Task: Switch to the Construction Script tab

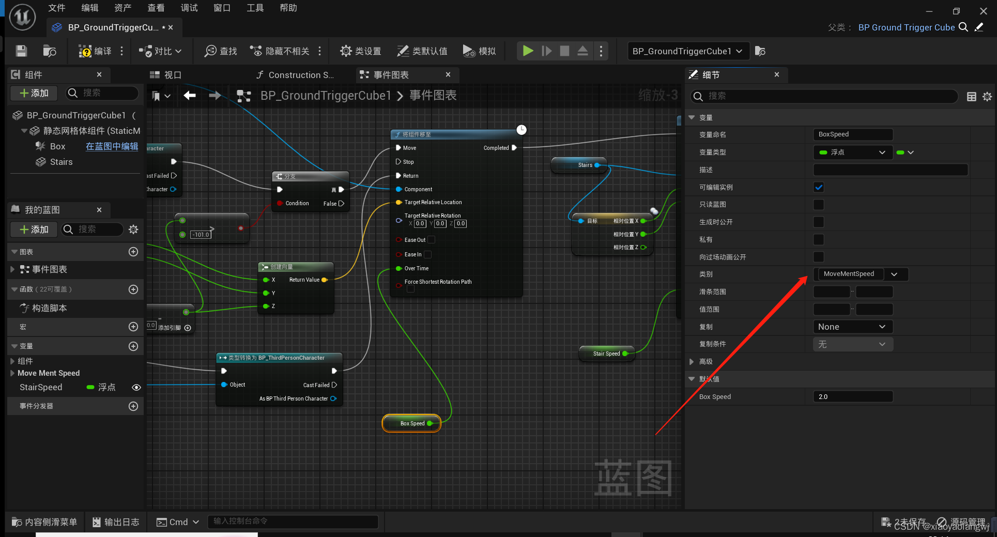Action: [295, 74]
